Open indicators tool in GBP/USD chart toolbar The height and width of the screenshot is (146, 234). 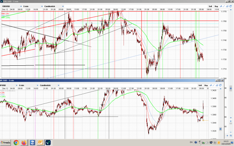[211, 86]
